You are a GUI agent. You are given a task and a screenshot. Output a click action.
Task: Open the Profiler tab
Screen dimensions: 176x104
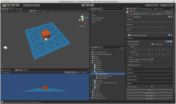coord(19,9)
